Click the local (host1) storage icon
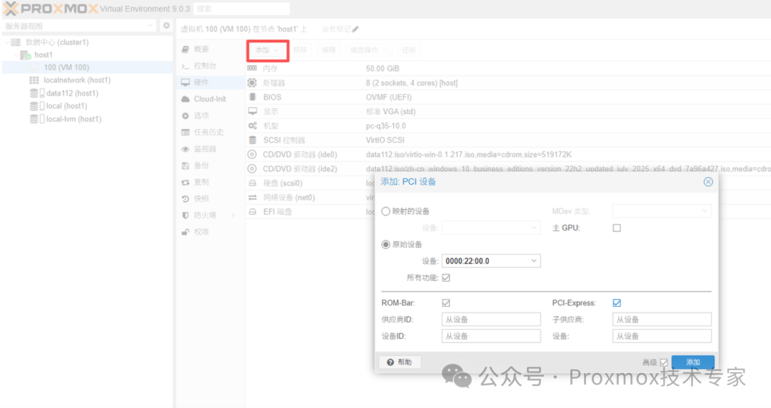771x408 pixels. pos(37,106)
